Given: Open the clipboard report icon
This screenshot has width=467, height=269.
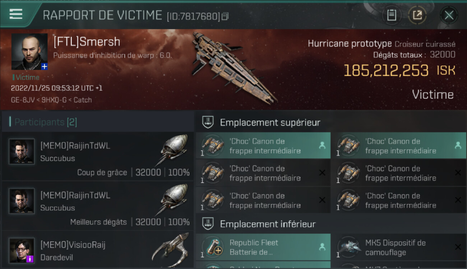Looking at the screenshot, I should [391, 15].
